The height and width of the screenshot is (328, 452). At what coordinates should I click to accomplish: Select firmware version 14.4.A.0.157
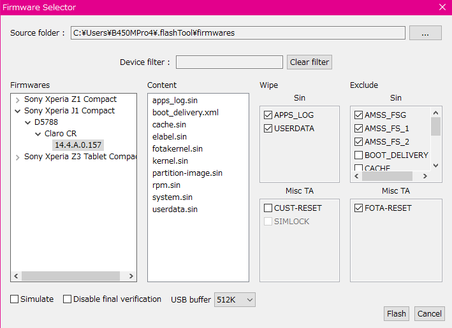[x=78, y=145]
